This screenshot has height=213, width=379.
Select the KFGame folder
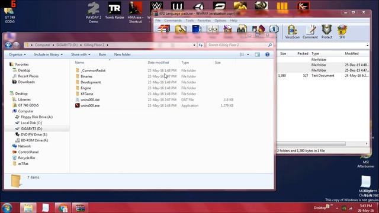87,94
